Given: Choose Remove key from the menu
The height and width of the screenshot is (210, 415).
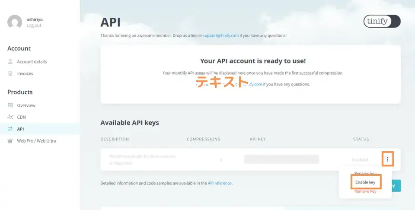Looking at the screenshot, I should pyautogui.click(x=365, y=191).
